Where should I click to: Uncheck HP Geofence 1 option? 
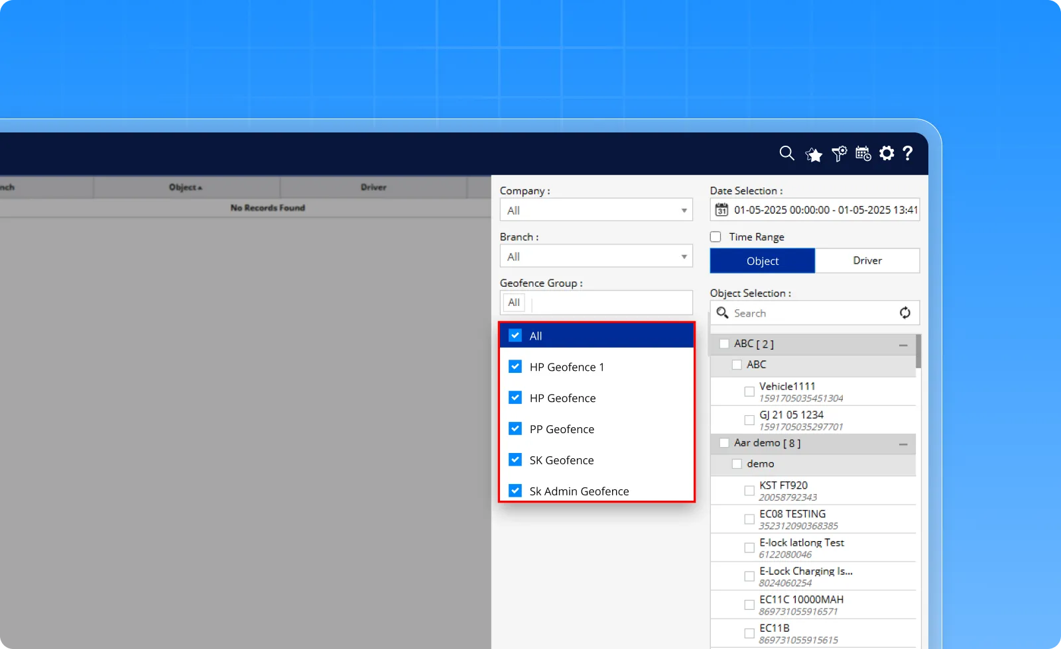tap(515, 367)
